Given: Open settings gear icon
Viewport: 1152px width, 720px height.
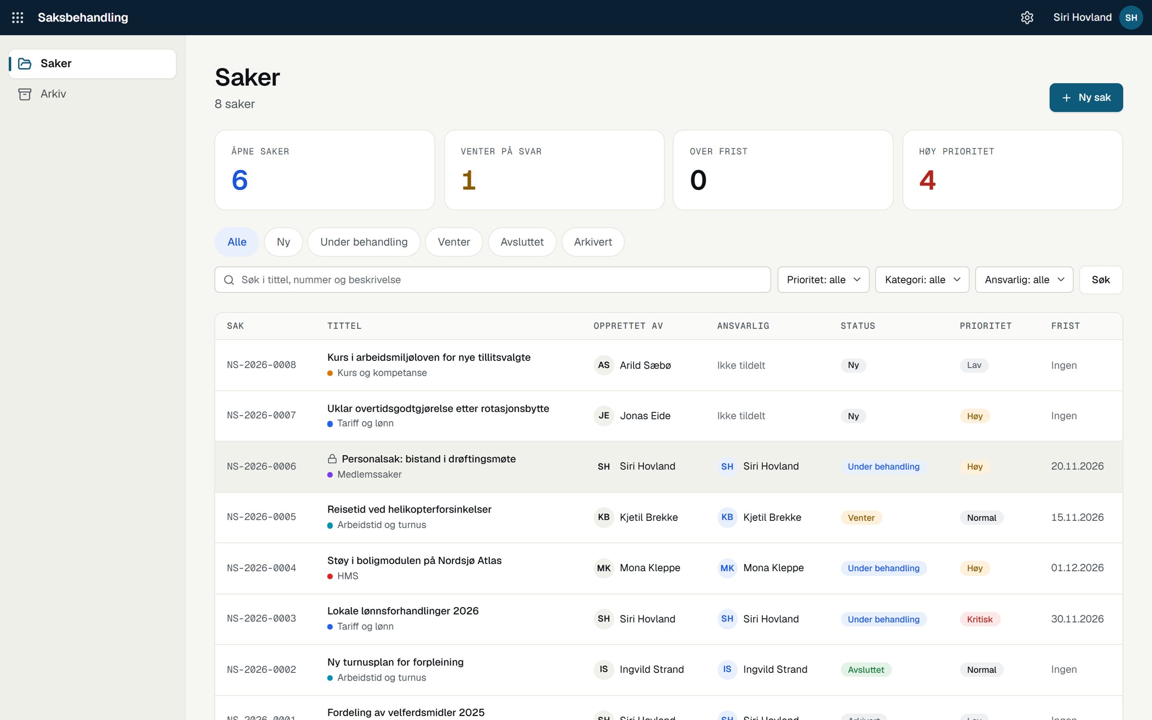Looking at the screenshot, I should [1027, 18].
